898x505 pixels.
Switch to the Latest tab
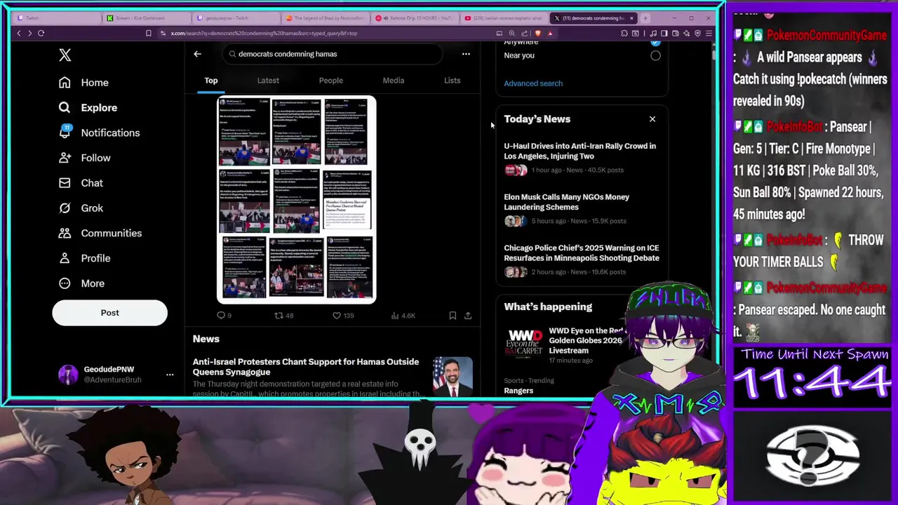tap(268, 81)
